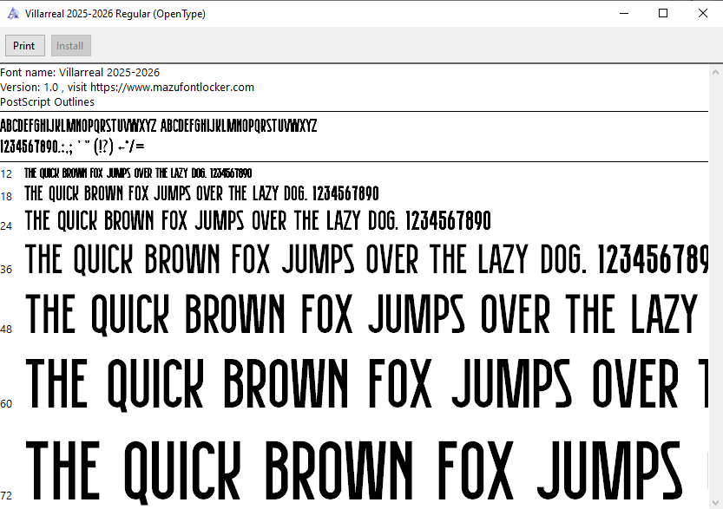Click the 48 point size label

pyautogui.click(x=7, y=330)
